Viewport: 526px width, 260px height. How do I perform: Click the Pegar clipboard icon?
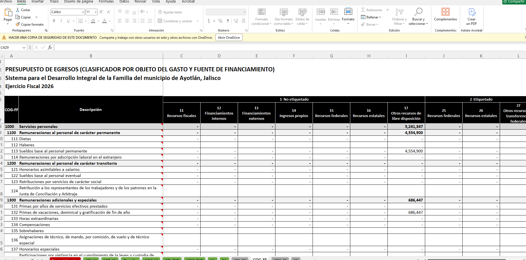8,12
